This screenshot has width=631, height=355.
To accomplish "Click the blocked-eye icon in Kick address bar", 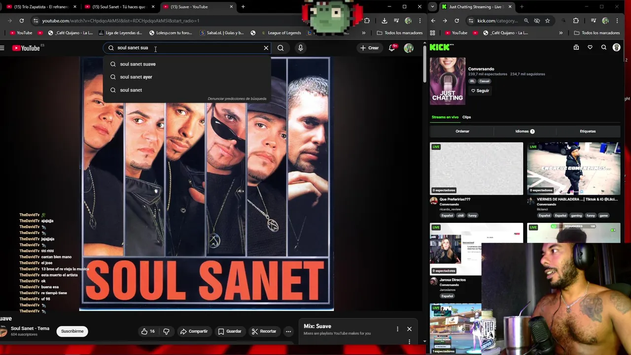I will 537,21.
